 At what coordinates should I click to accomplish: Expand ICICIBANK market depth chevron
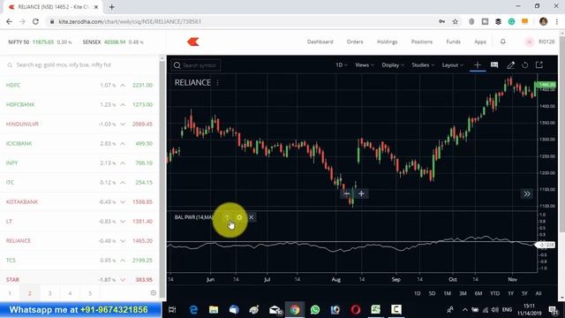pos(123,143)
